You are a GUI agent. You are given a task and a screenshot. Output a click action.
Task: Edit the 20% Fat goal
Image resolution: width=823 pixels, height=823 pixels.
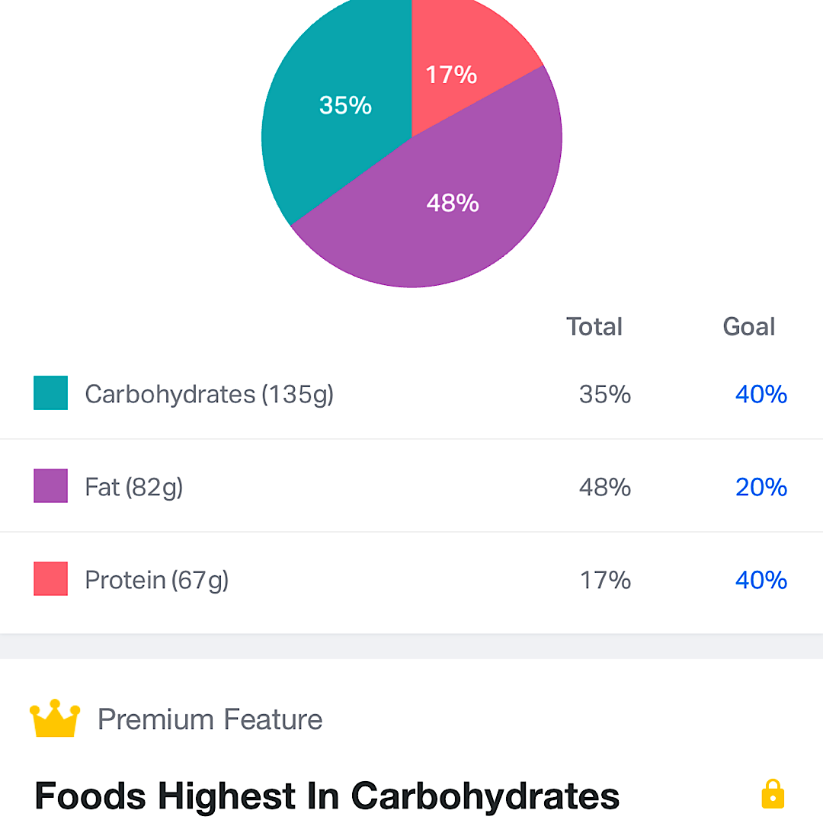(761, 487)
